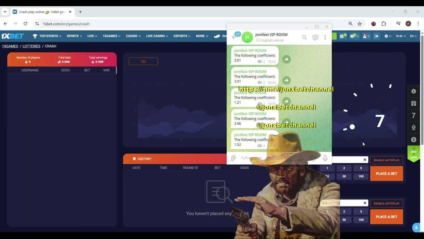
Task: Select chip 100 in lower bet panel
Action: click(x=361, y=220)
